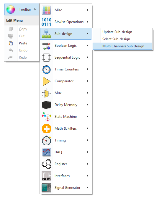
Task: Select Copy text in Edit Menu
Action: (23, 29)
